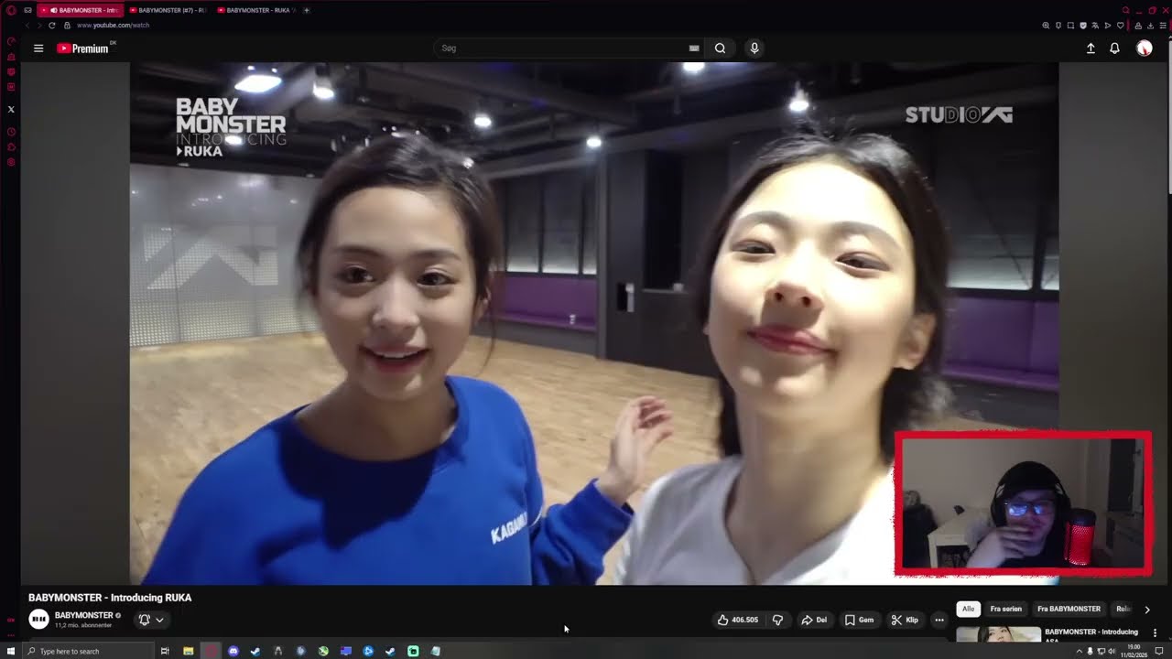Open the YouTube hamburger guide menu
The image size is (1172, 659).
tap(38, 49)
